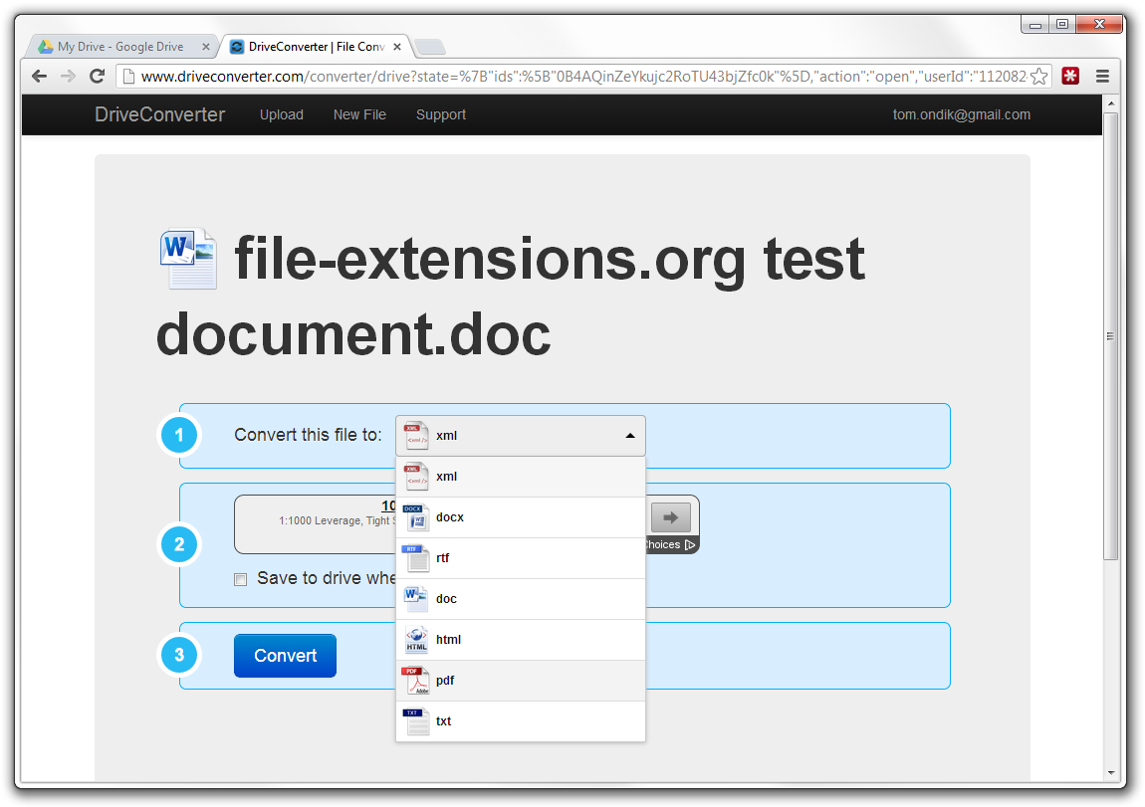The width and height of the screenshot is (1145, 807).
Task: Open the red extension icon in toolbar
Action: coord(1070,76)
